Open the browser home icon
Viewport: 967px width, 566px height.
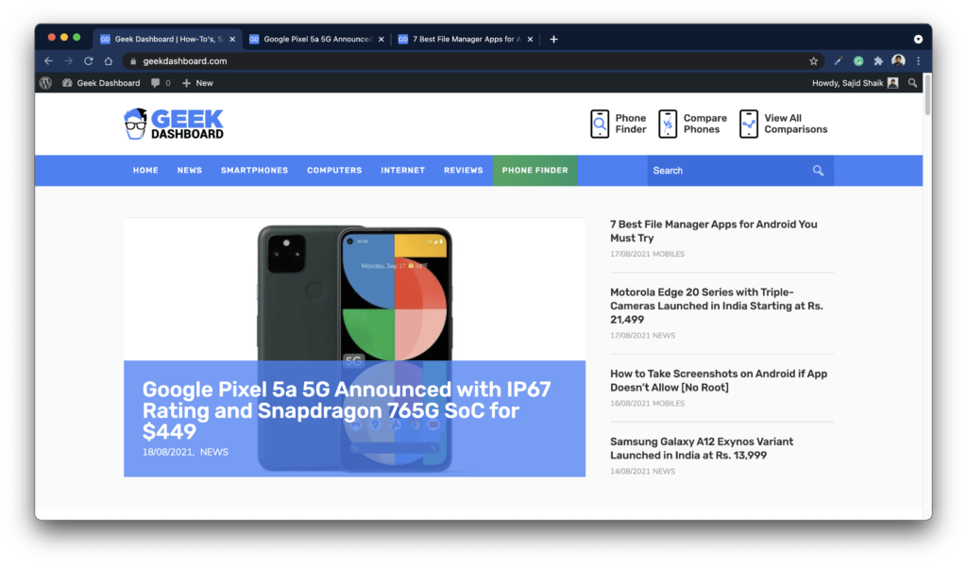pyautogui.click(x=109, y=61)
